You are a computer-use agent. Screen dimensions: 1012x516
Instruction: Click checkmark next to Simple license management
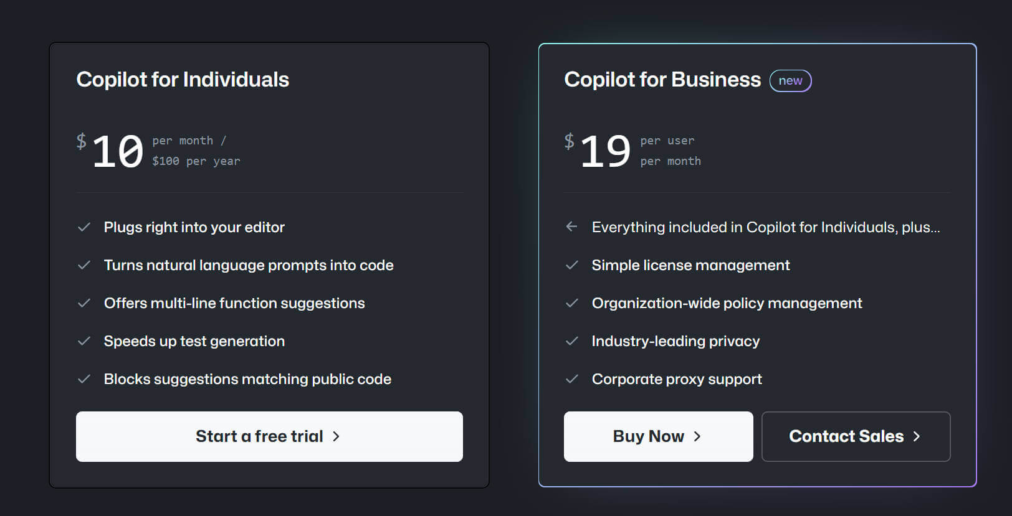click(x=572, y=265)
